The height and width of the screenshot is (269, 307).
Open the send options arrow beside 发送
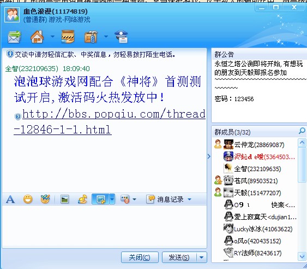[x=201, y=257]
